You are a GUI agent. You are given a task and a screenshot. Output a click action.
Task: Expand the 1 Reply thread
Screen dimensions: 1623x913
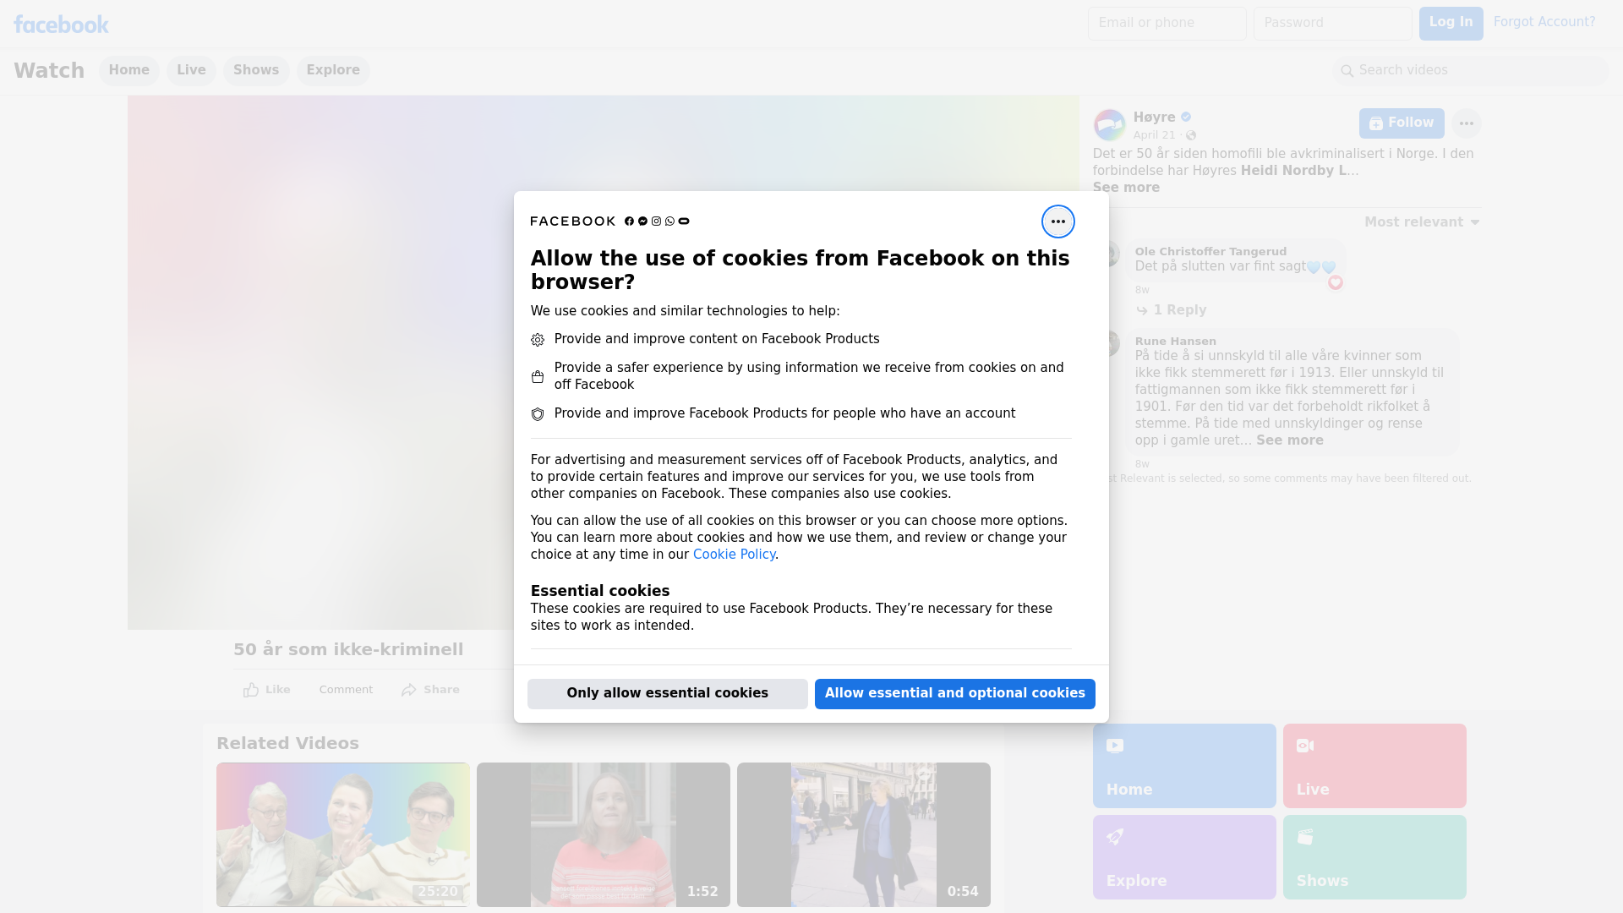click(x=1179, y=310)
